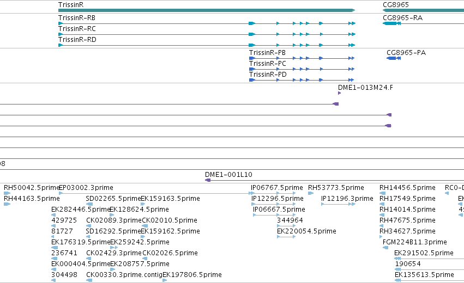This screenshot has width=464, height=283.
Task: Open transcript TrissinR-RB
Action: pos(77,18)
